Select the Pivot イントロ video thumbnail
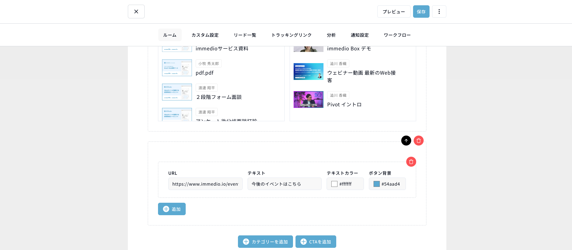 coord(308,100)
